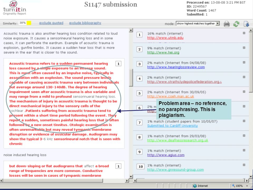Click source number box 3 in match list

[x=139, y=64]
